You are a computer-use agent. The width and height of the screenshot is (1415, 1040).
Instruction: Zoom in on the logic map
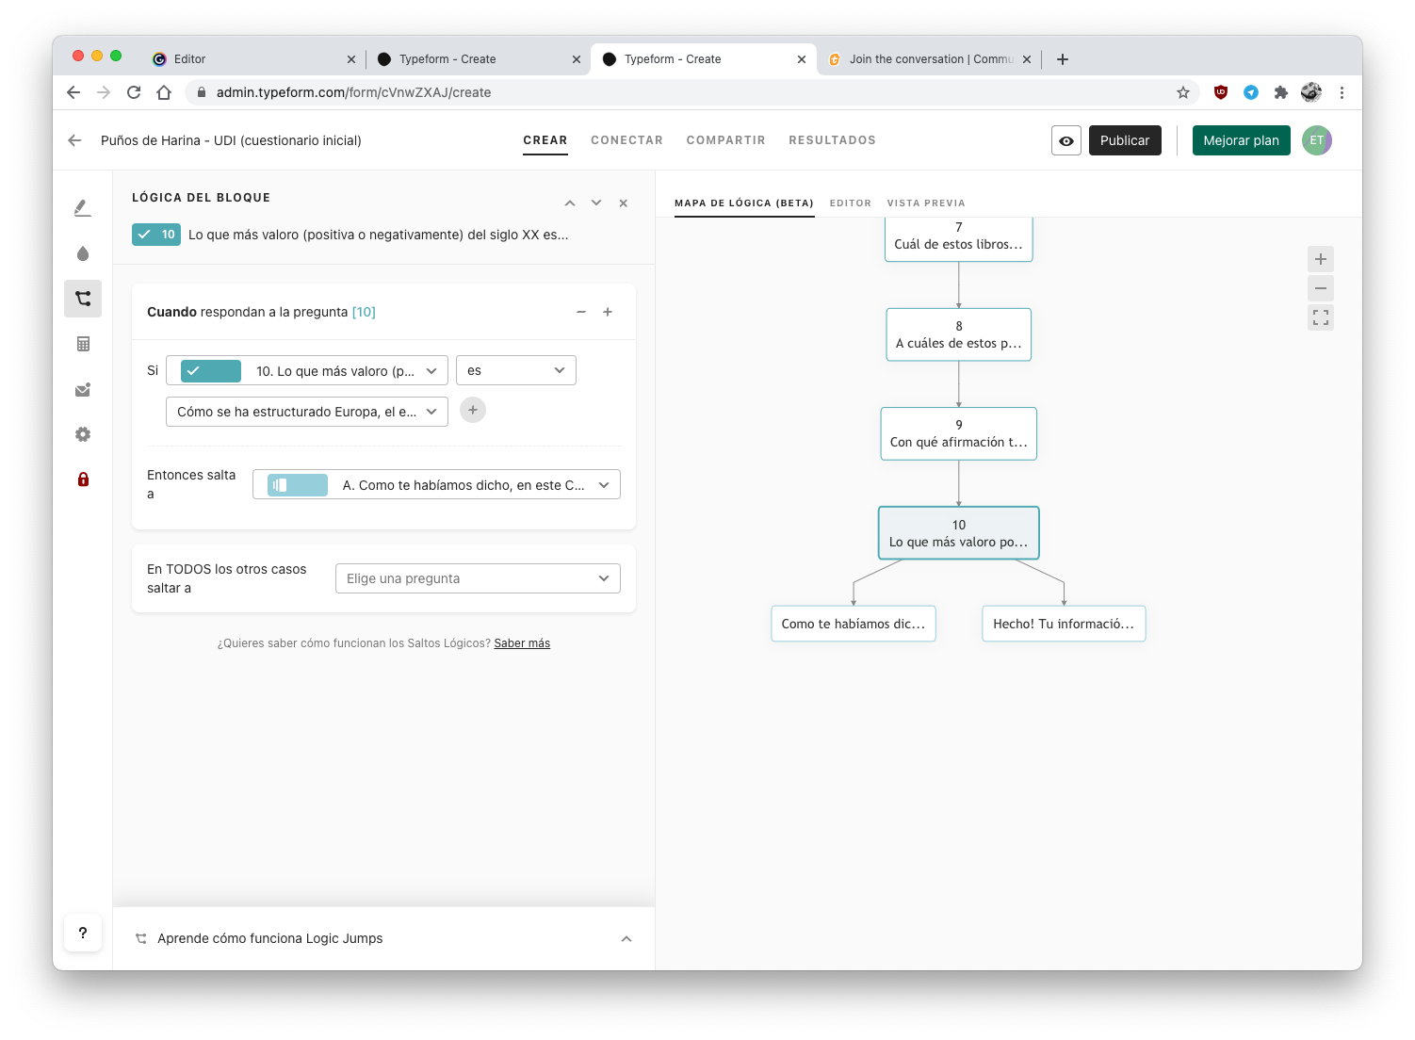point(1321,259)
